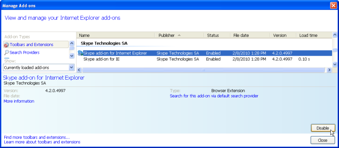The image size is (339, 148).
Task: Click the Search Providers magnifier icon
Action: pos(7,52)
